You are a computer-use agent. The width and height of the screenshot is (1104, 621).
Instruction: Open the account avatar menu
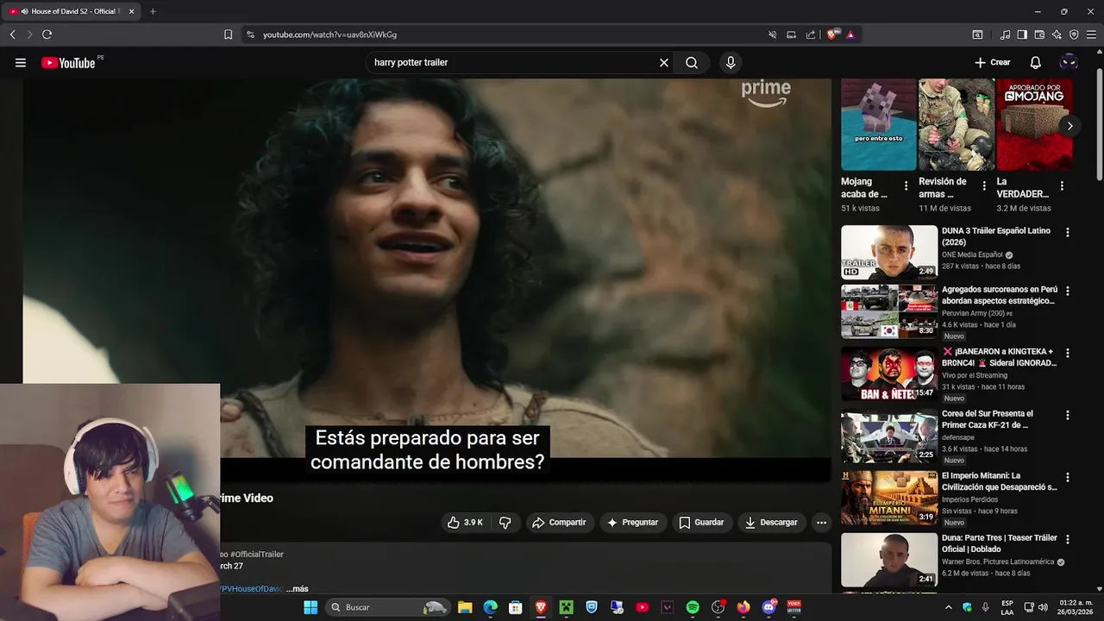pos(1069,62)
